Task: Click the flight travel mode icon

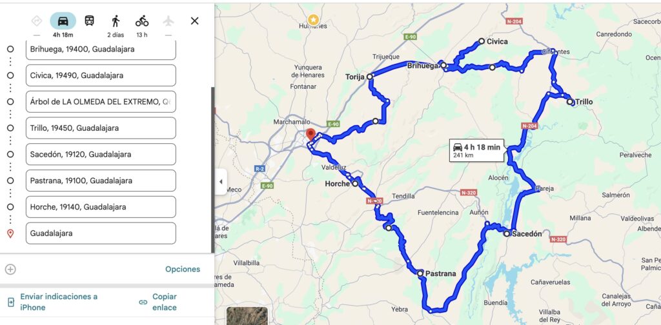Action: coord(168,21)
